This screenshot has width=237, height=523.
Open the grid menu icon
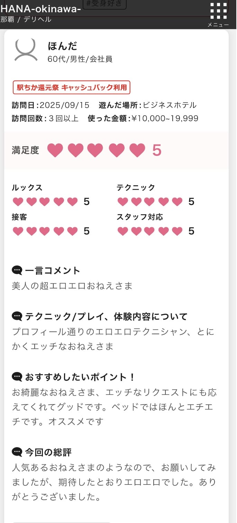[218, 11]
